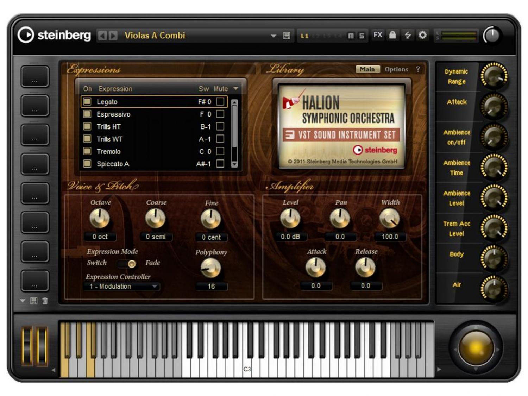The image size is (528, 396).
Task: Toggle Expression Mode Switch/Fade switch
Action: (127, 263)
